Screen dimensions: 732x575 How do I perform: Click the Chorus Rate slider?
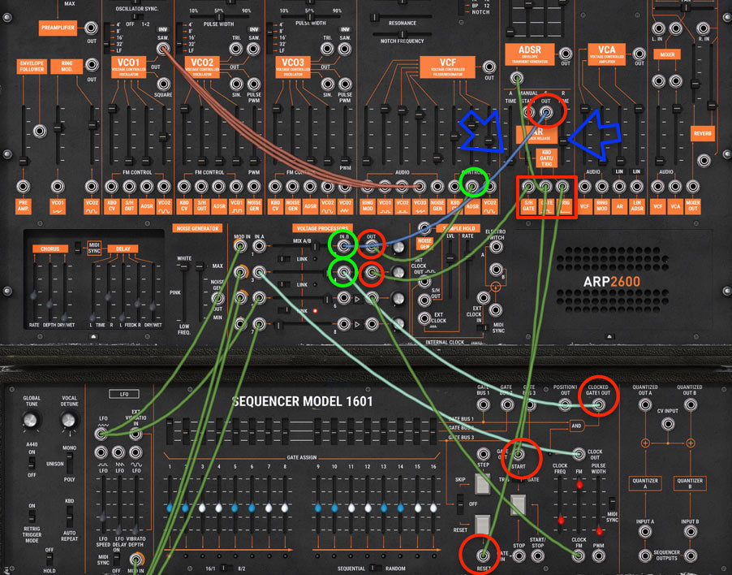click(34, 295)
